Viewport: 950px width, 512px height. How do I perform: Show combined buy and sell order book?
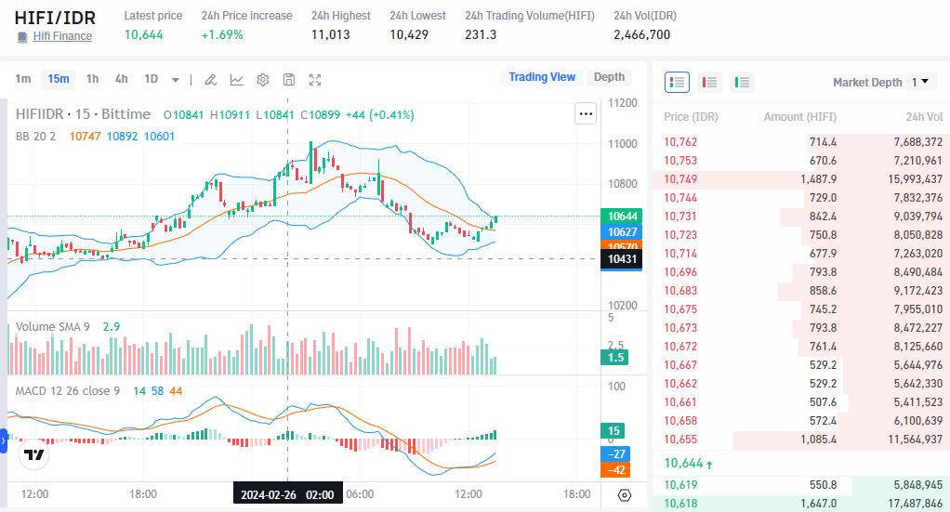point(677,82)
